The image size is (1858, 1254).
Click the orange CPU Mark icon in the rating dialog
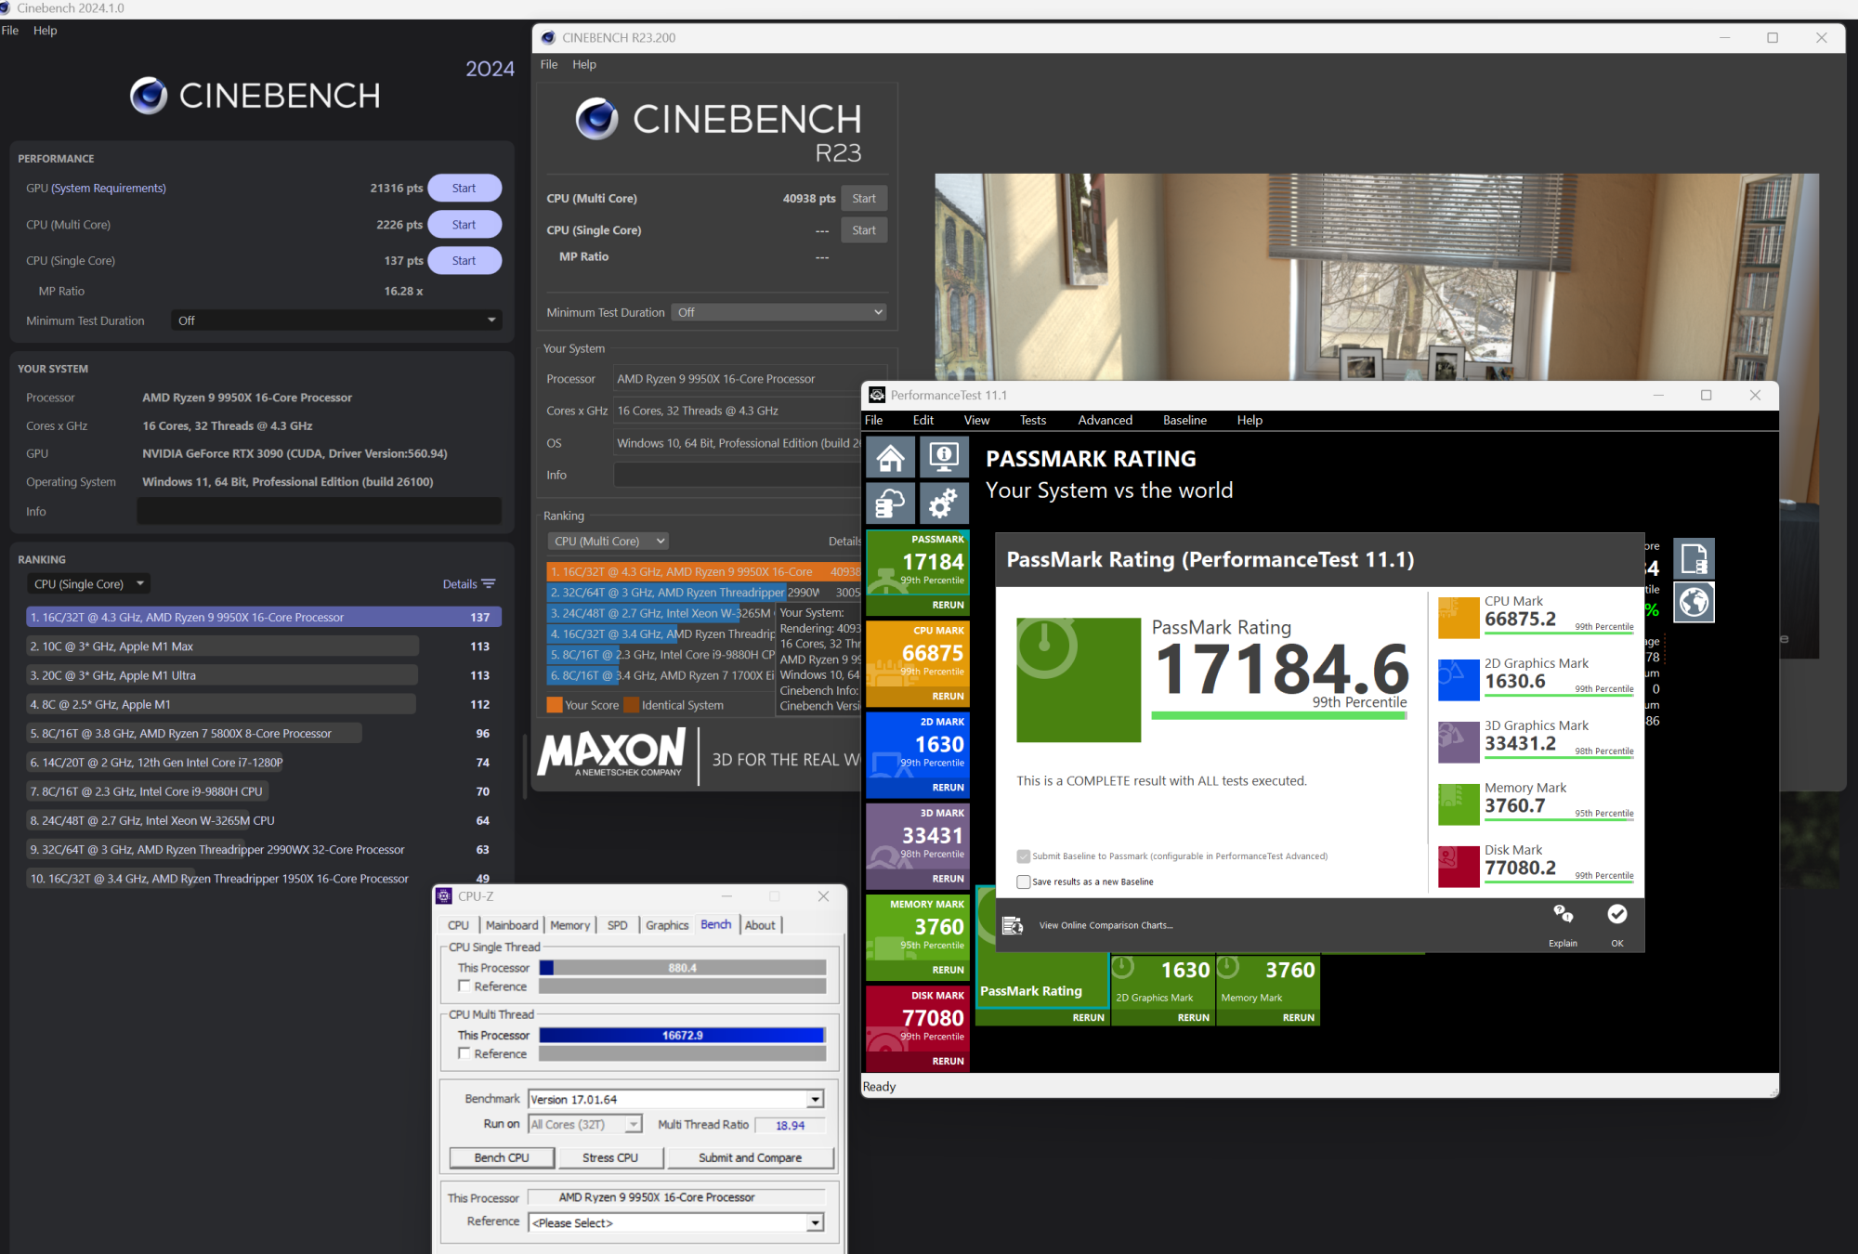[1459, 618]
